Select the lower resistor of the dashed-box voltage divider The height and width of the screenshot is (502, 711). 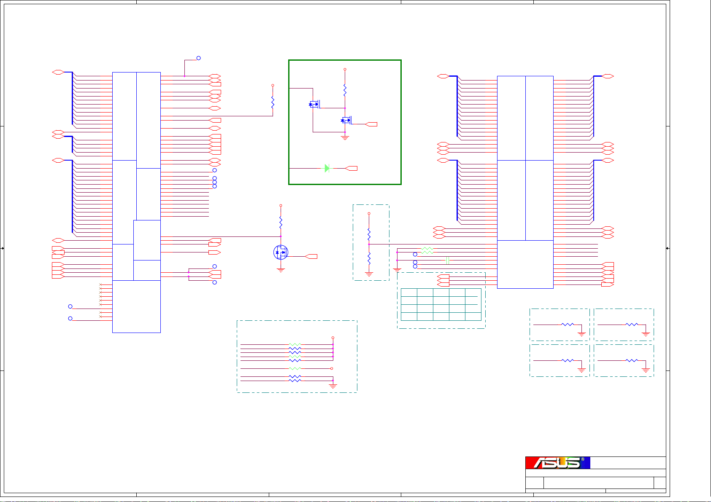[369, 258]
